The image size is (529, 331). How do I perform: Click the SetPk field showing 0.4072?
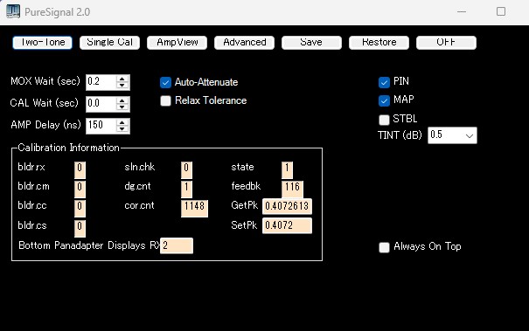(287, 225)
